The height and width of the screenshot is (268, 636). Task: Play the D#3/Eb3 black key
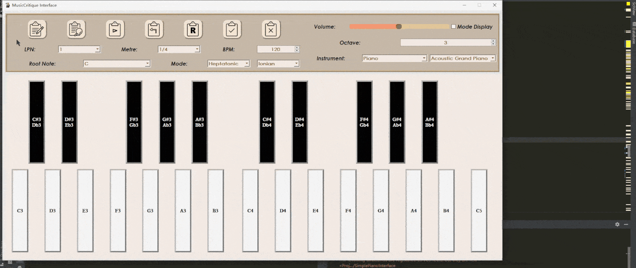(69, 122)
